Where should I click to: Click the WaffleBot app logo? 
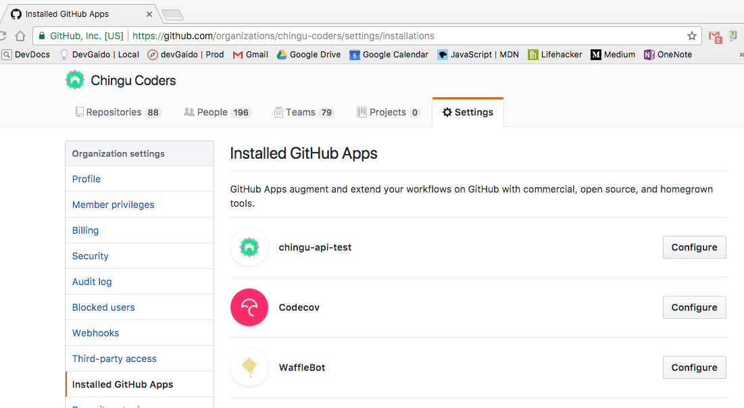[249, 367]
